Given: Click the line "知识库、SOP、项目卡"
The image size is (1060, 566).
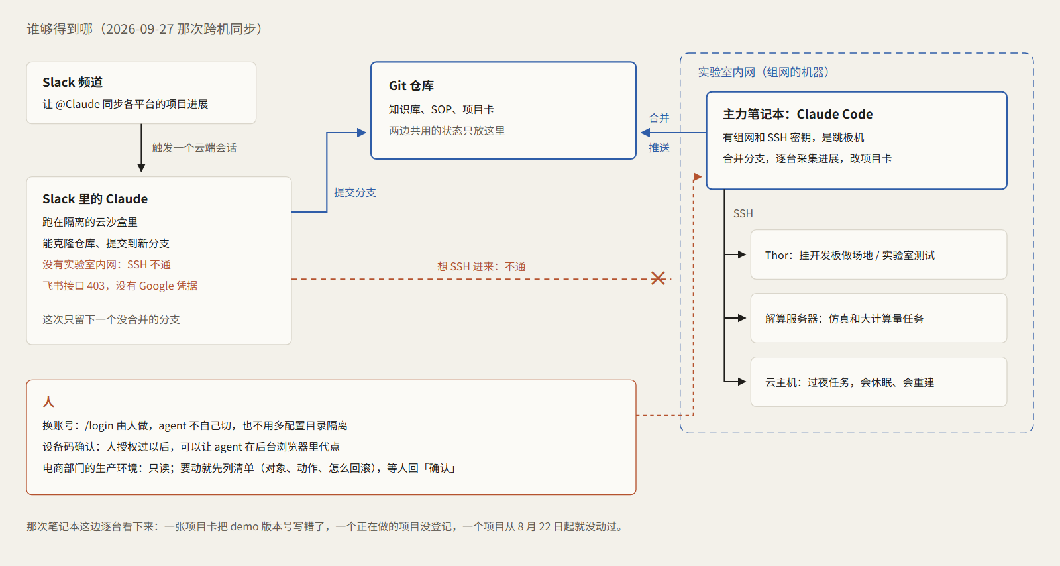Looking at the screenshot, I should coord(441,109).
